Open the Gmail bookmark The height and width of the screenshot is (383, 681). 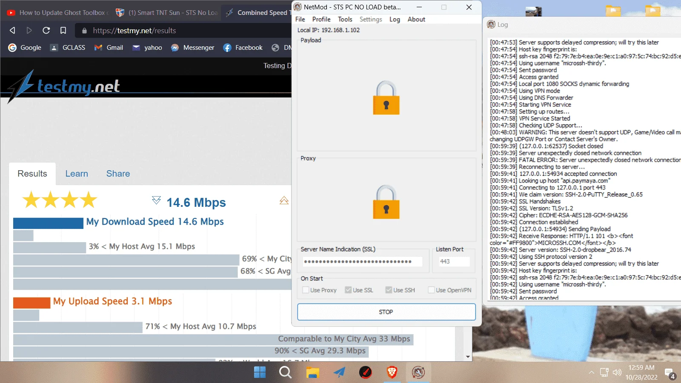click(109, 48)
